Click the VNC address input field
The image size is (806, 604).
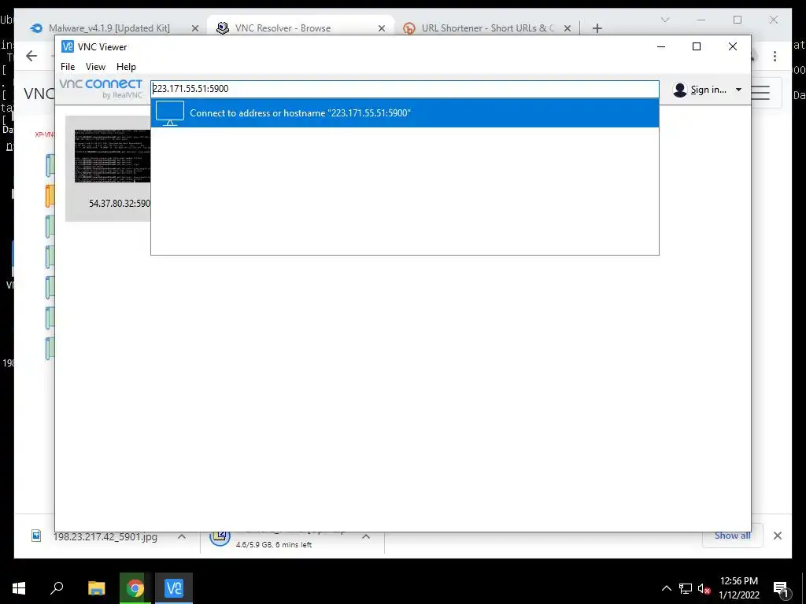pyautogui.click(x=405, y=89)
